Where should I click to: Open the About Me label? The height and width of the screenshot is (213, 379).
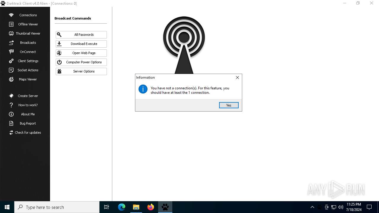click(x=28, y=114)
